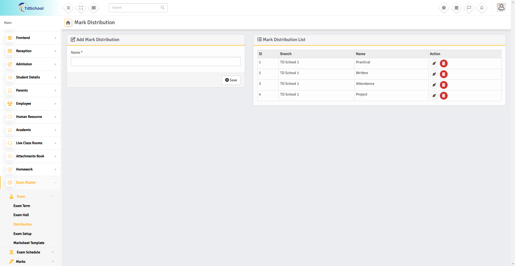Viewport: 515px width, 266px height.
Task: Click the globe language icon
Action: 444,8
